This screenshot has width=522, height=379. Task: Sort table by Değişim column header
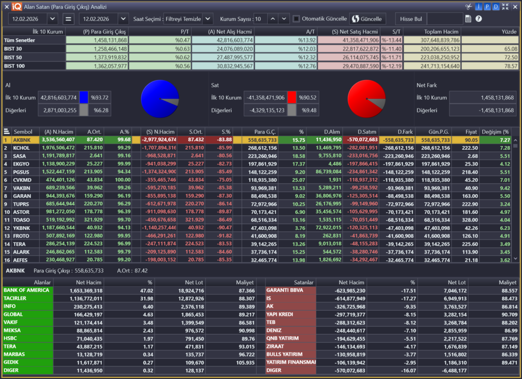[x=498, y=131]
